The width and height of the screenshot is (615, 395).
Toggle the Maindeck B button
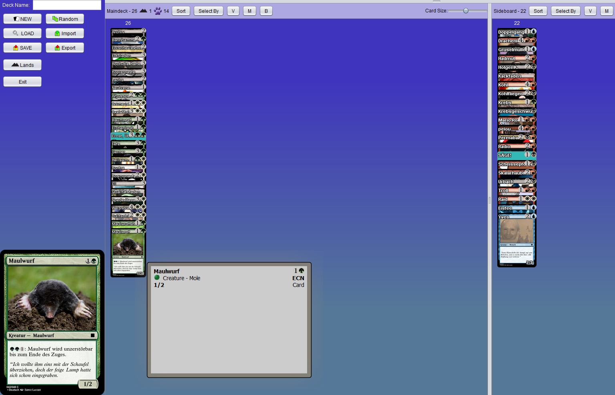click(266, 11)
